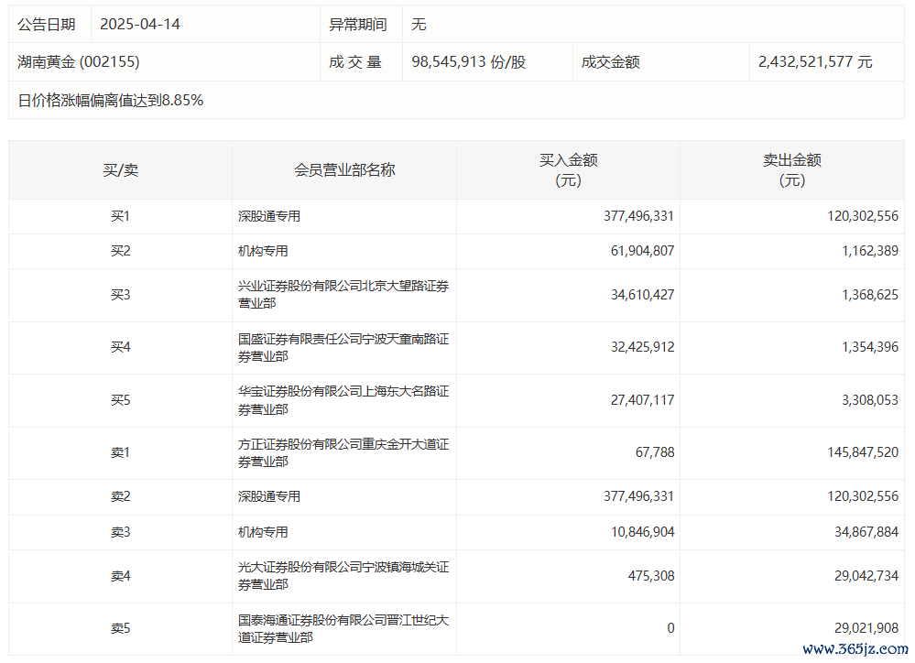Click sell amount 29,042,734
Screen dimensions: 915x663
pyautogui.click(x=866, y=577)
